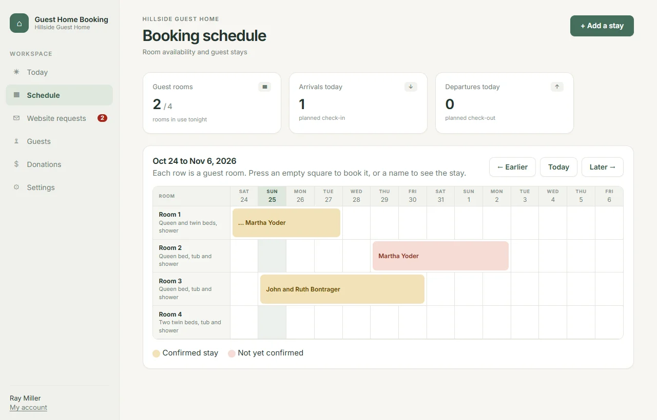
Task: Click the person icon beside Guests
Action: (x=16, y=141)
